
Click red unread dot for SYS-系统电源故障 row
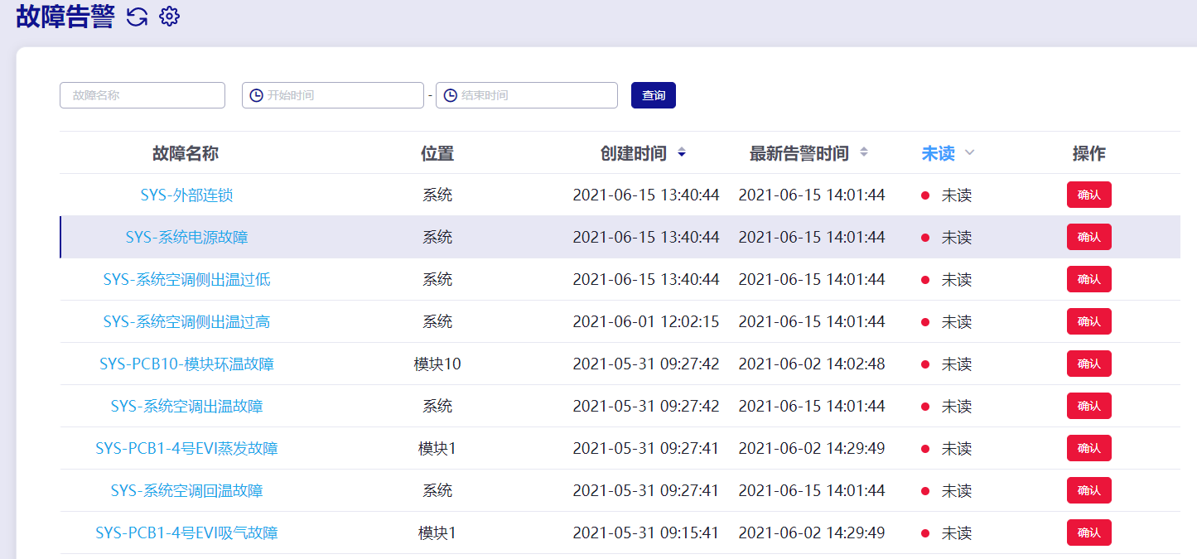tap(925, 238)
